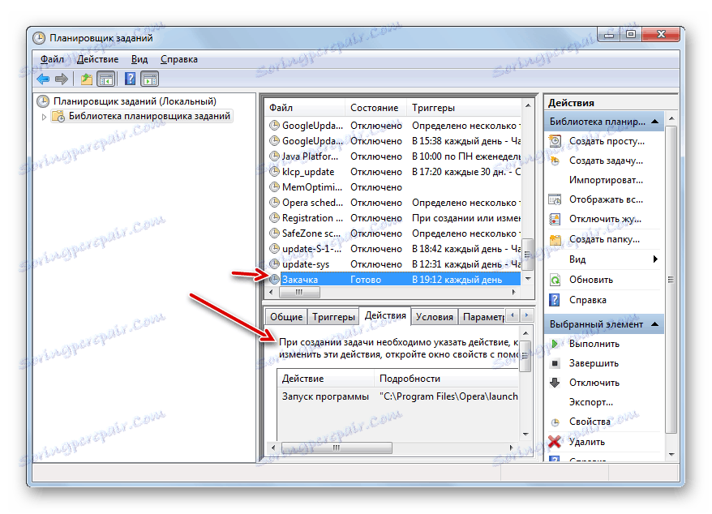Click the Файл column header
Screen dimensions: 712x514
[x=305, y=108]
